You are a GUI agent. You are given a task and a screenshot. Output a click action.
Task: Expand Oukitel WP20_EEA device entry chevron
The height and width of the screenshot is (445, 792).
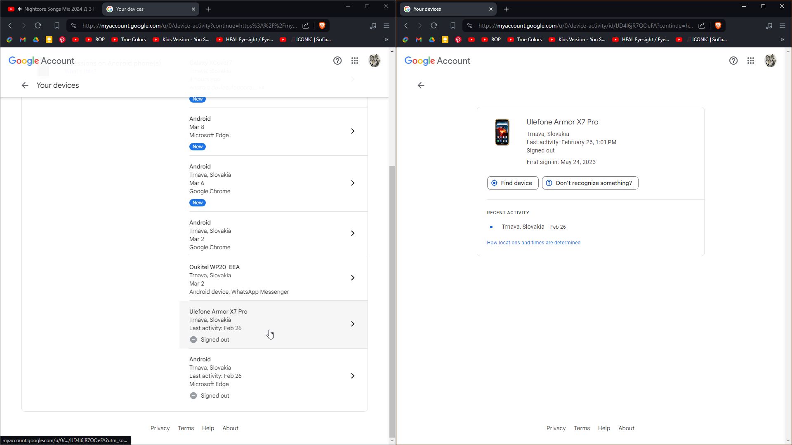[353, 278]
